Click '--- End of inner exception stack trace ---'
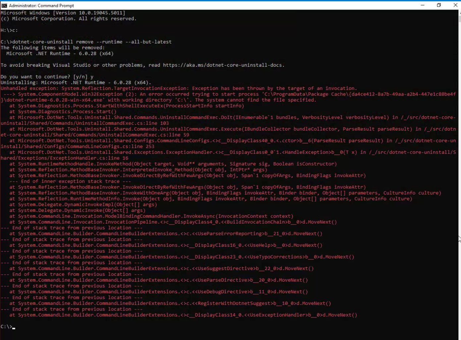461x340 pixels. pos(70,181)
